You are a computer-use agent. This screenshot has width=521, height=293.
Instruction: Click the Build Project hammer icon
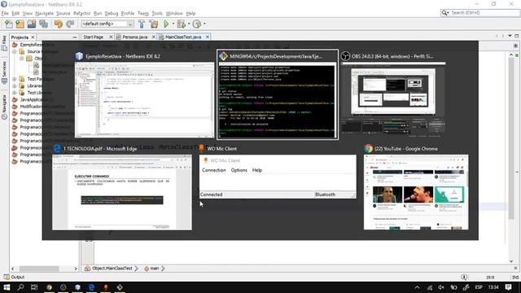(x=142, y=24)
